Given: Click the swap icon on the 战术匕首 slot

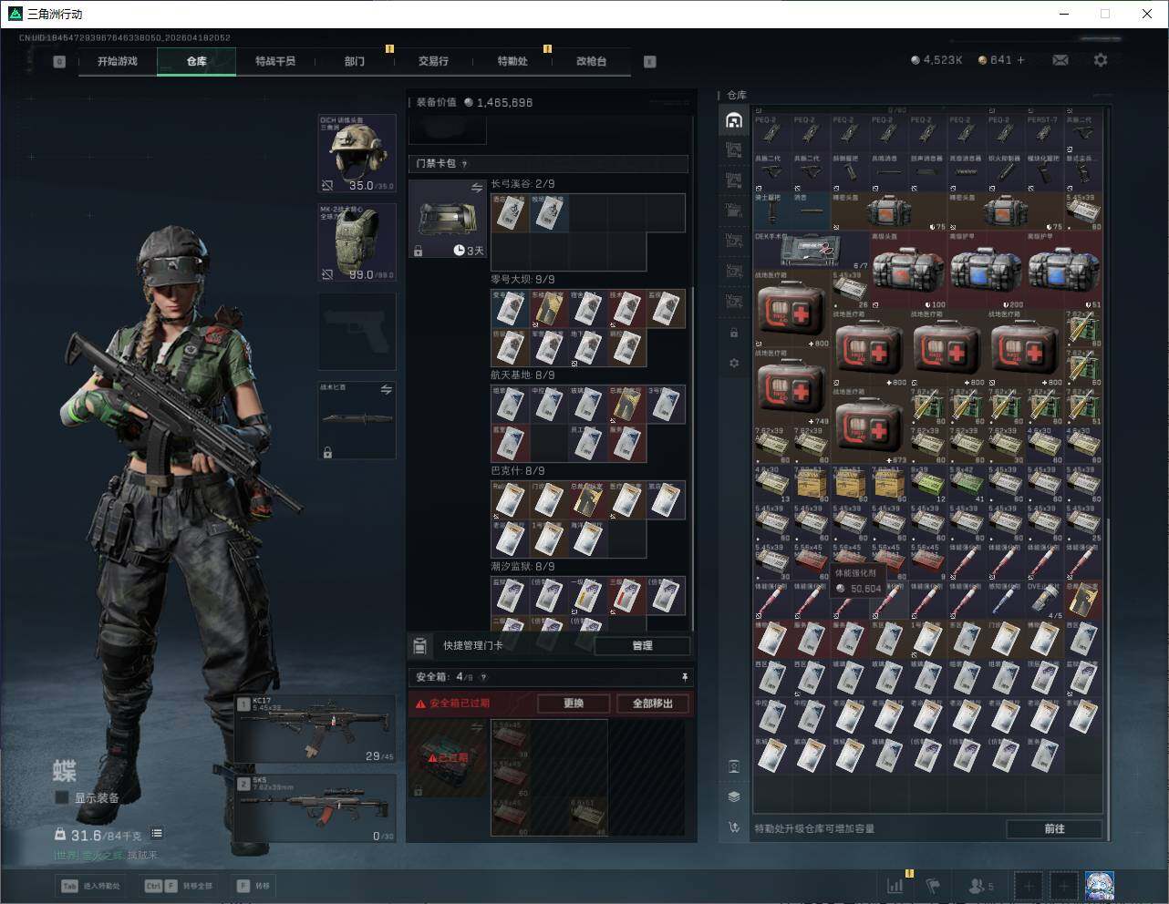Looking at the screenshot, I should 386,390.
